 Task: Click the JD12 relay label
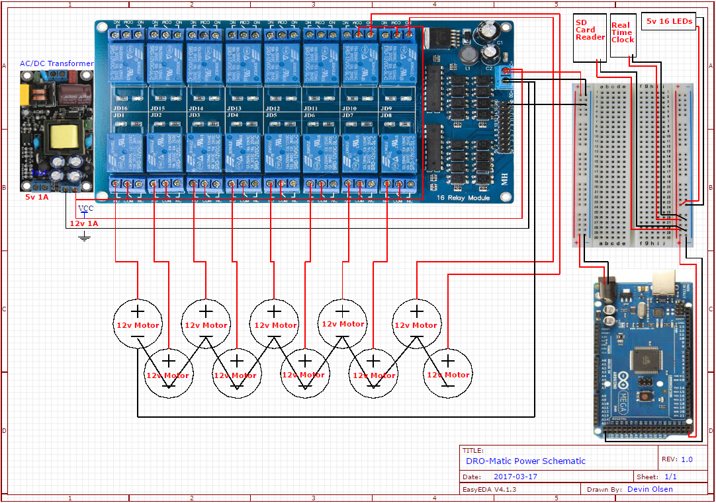tap(273, 108)
